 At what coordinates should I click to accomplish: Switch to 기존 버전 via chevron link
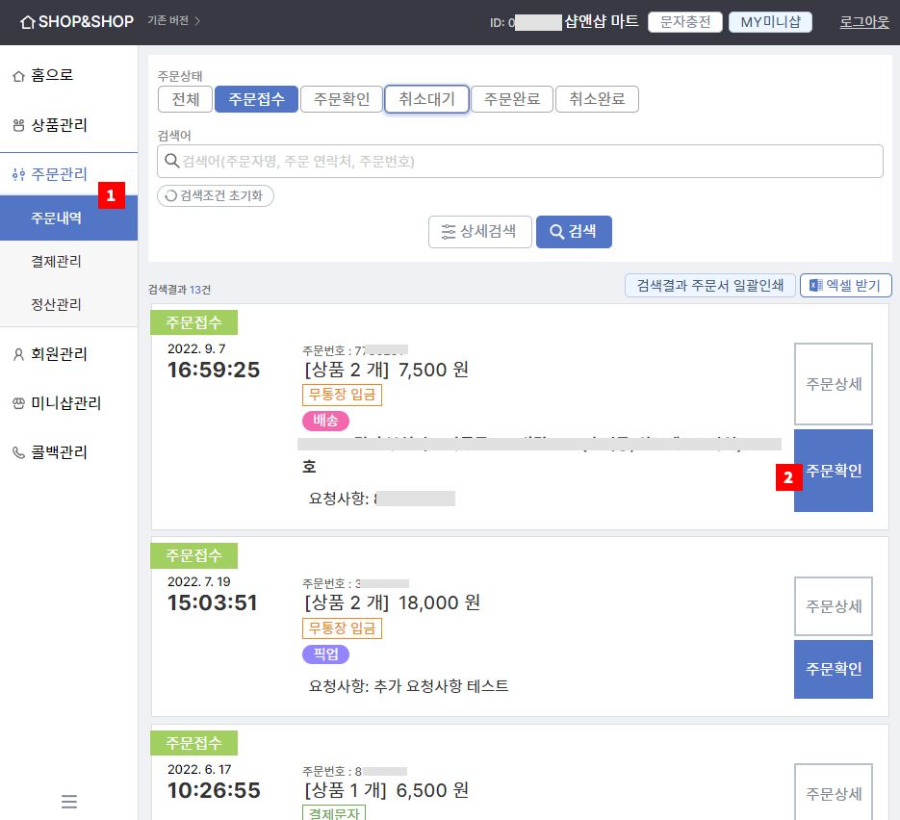point(174,21)
